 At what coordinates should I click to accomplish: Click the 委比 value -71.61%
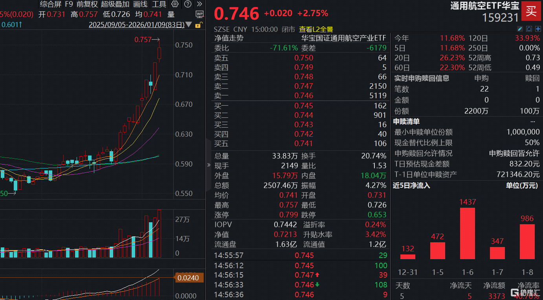(x=284, y=48)
